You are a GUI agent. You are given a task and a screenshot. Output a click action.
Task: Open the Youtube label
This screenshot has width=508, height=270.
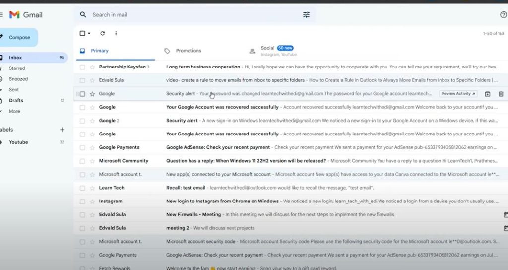tap(34, 142)
